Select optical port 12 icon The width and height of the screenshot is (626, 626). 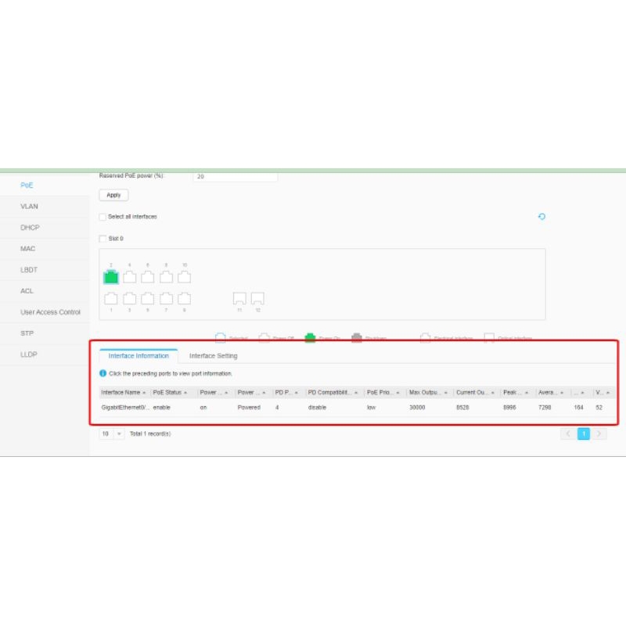tap(257, 298)
